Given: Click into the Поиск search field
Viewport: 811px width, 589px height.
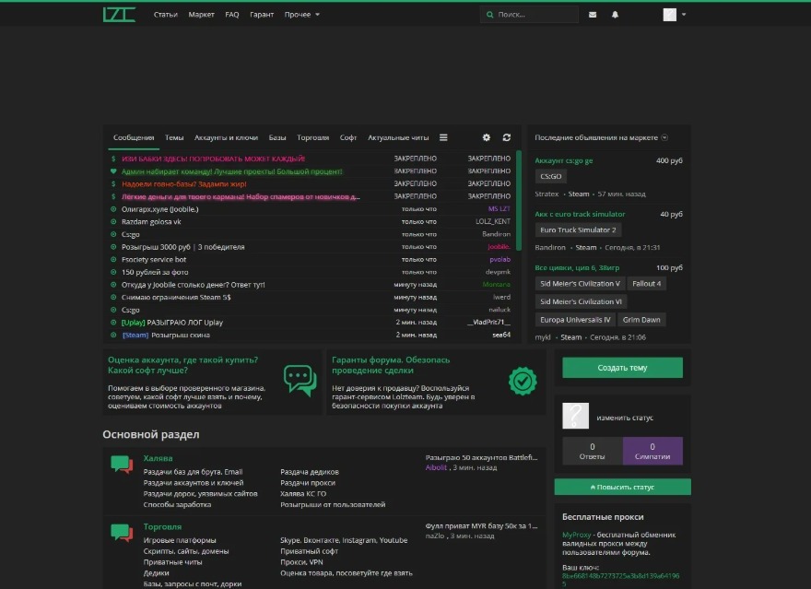Looking at the screenshot, I should point(535,15).
